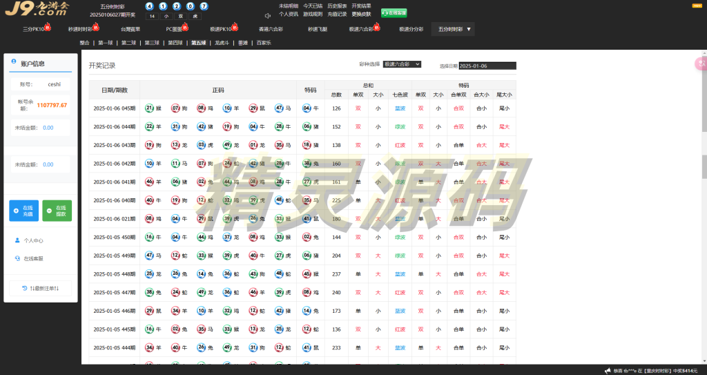Click the balance value 1107797.67
The image size is (707, 375).
click(52, 105)
